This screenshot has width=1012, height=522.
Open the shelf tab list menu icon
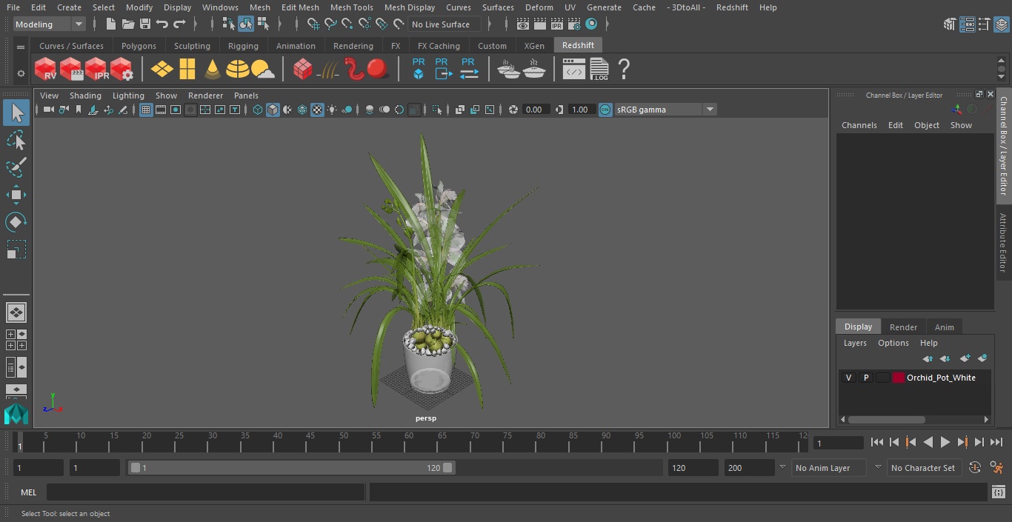pos(21,47)
